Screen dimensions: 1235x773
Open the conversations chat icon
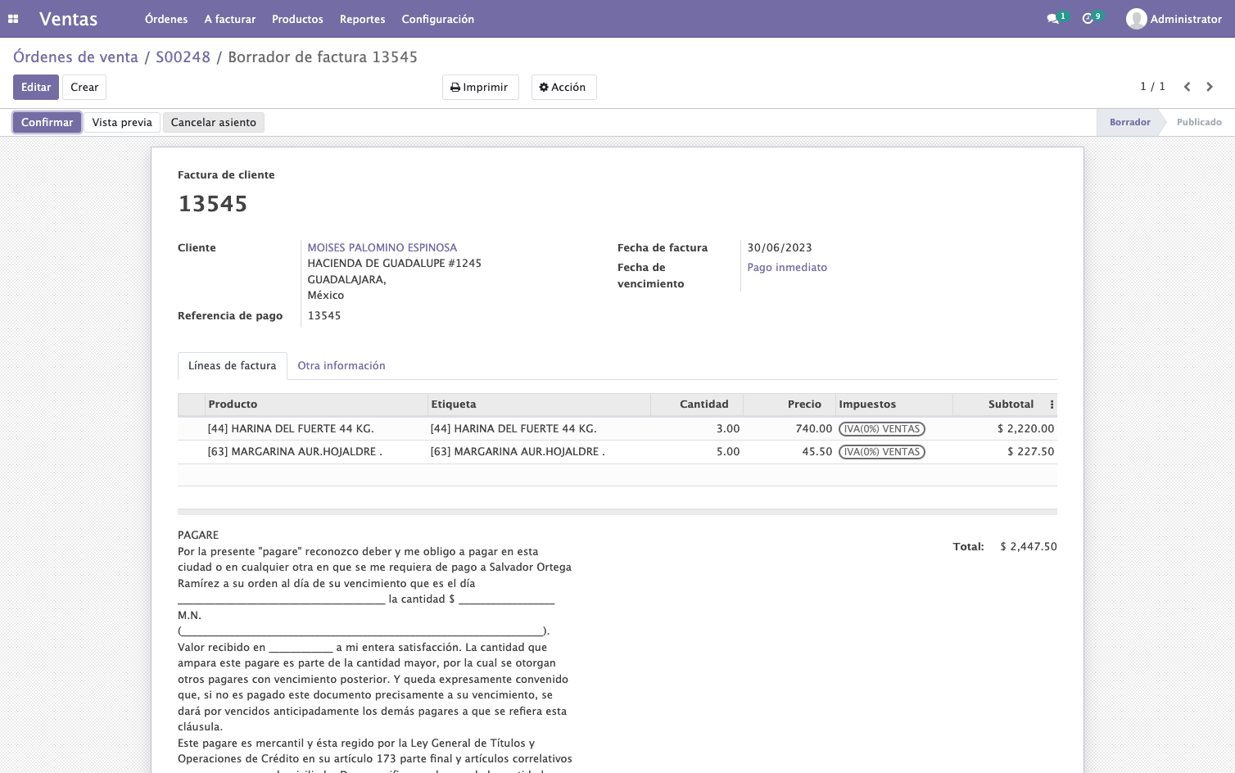1052,19
